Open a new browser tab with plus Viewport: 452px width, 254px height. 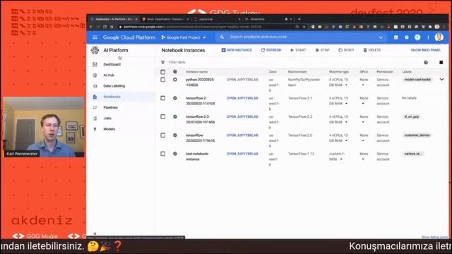click(x=299, y=19)
